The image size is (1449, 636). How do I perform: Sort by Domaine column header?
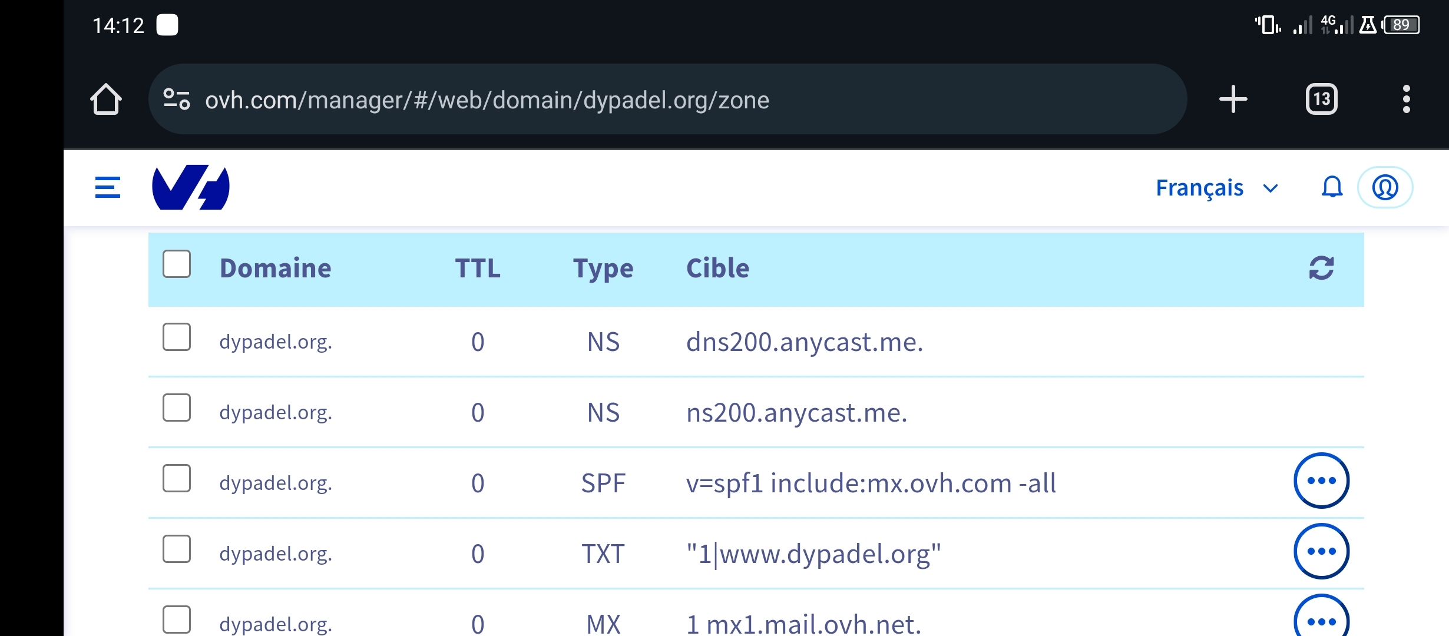point(275,268)
